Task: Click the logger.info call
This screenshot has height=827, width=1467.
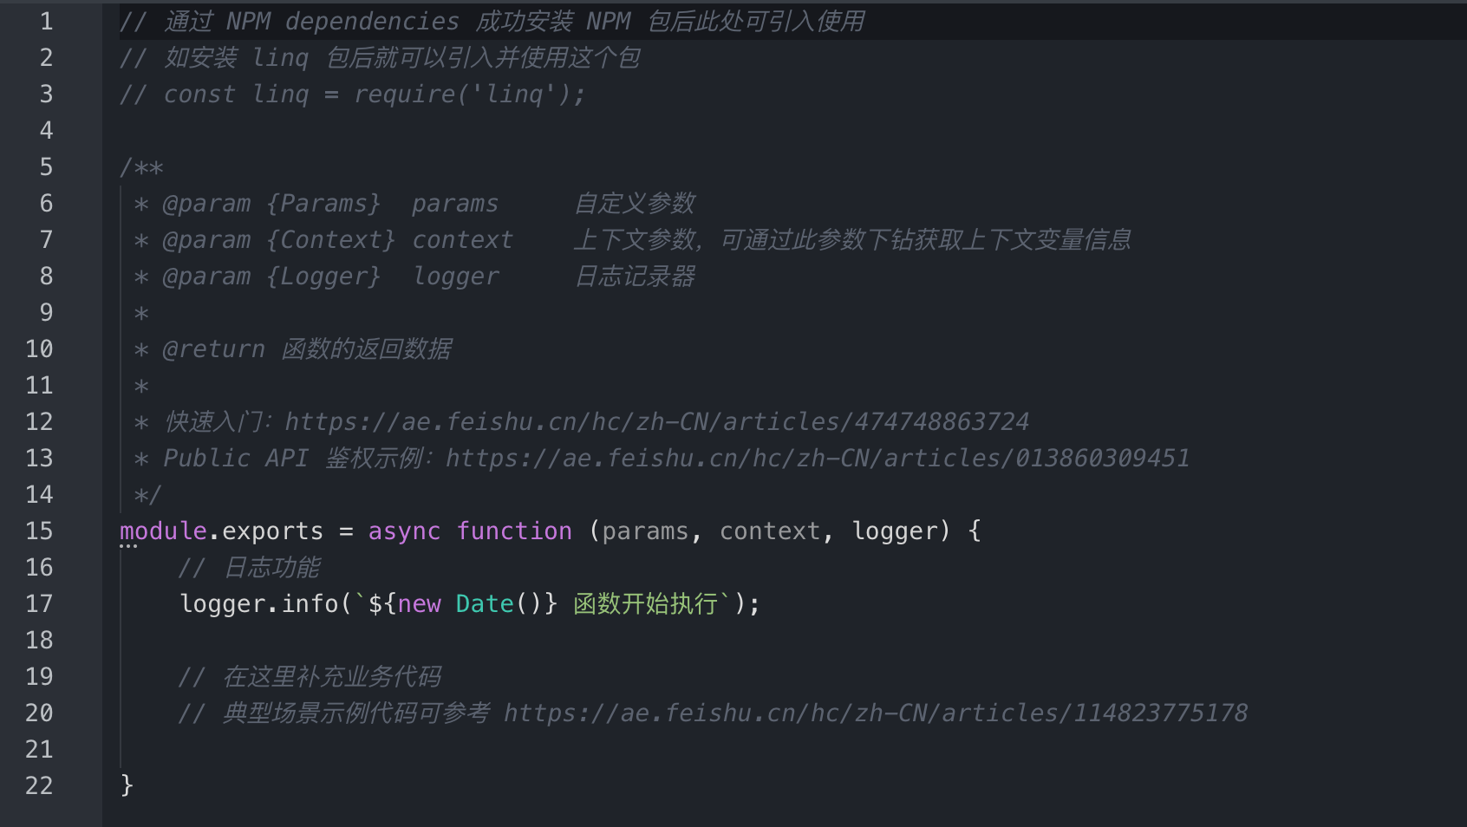Action: click(x=258, y=603)
